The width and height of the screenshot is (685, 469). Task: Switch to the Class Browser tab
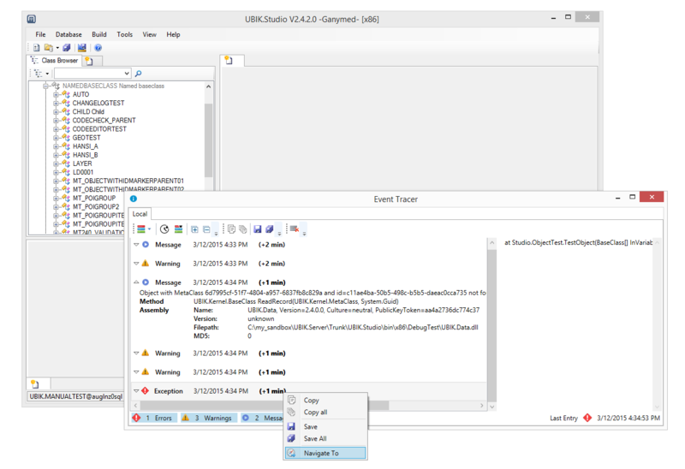click(55, 61)
